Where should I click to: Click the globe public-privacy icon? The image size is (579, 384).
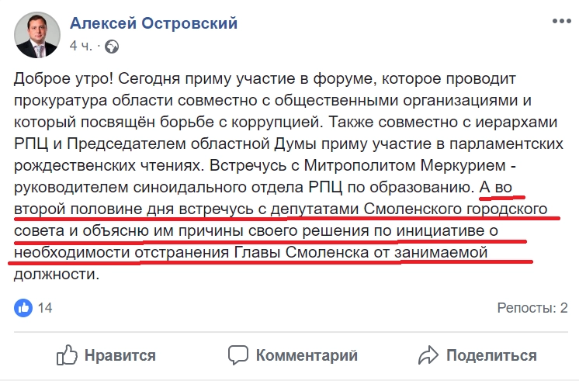(111, 46)
